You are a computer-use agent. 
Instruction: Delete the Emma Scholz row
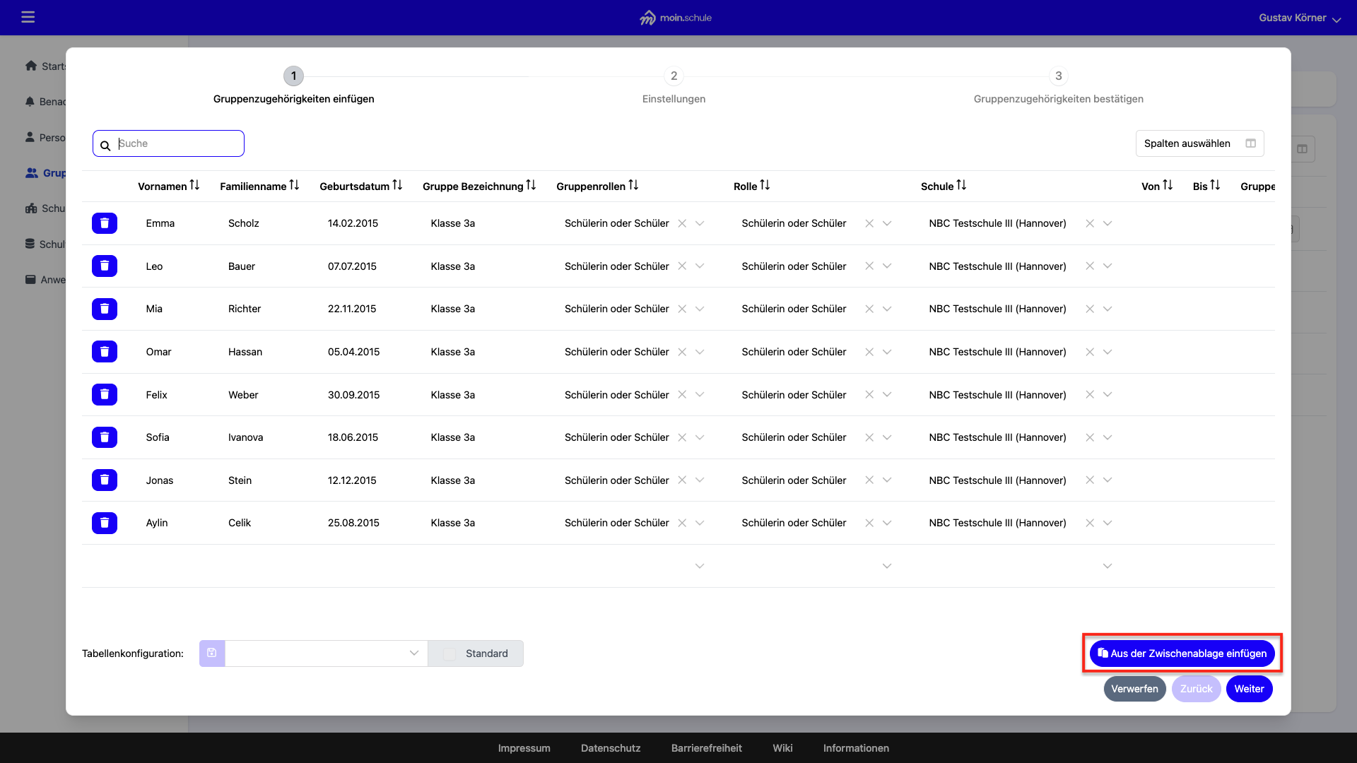(105, 223)
